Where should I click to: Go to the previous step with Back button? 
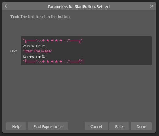click(119, 126)
